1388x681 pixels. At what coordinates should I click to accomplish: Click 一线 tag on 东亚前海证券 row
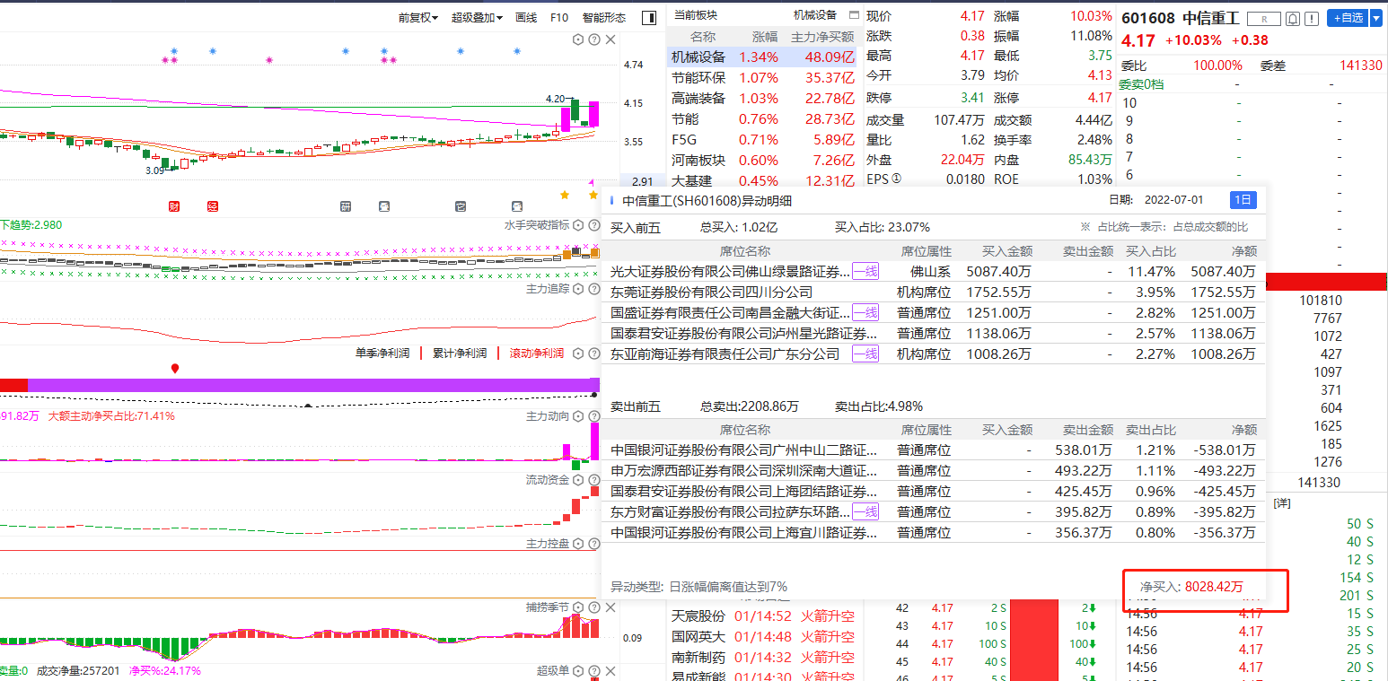(x=865, y=354)
